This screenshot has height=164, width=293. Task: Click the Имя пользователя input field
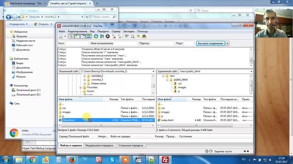(125, 43)
